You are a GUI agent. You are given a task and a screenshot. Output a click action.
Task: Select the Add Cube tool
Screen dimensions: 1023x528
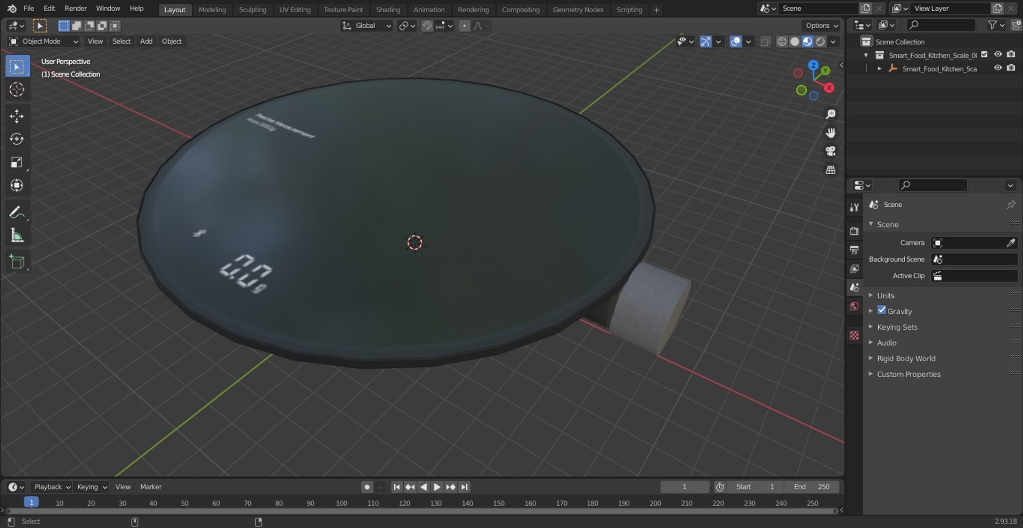(x=17, y=262)
